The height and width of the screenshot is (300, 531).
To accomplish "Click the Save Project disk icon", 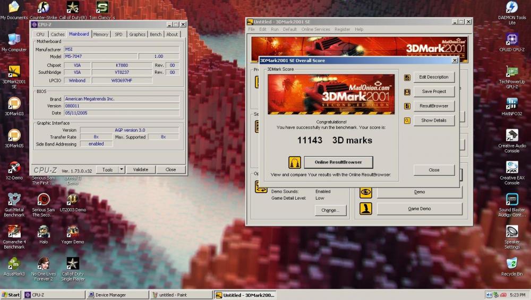I will pyautogui.click(x=407, y=92).
